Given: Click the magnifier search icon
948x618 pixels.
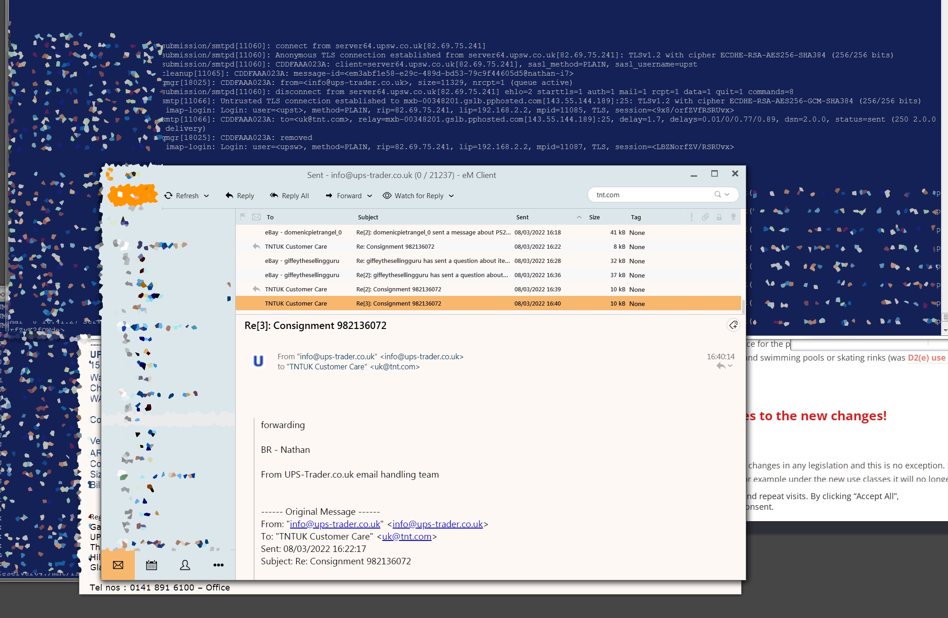Looking at the screenshot, I should (718, 195).
